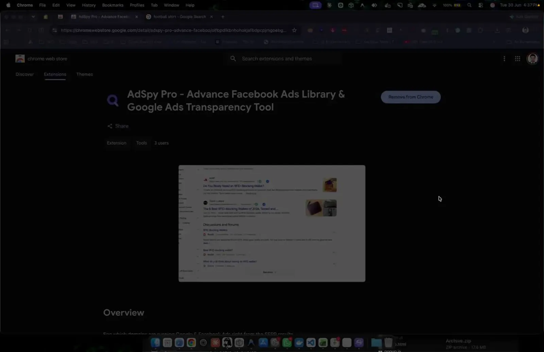Open the Google apps grid
Image resolution: width=544 pixels, height=352 pixels.
pos(517,58)
